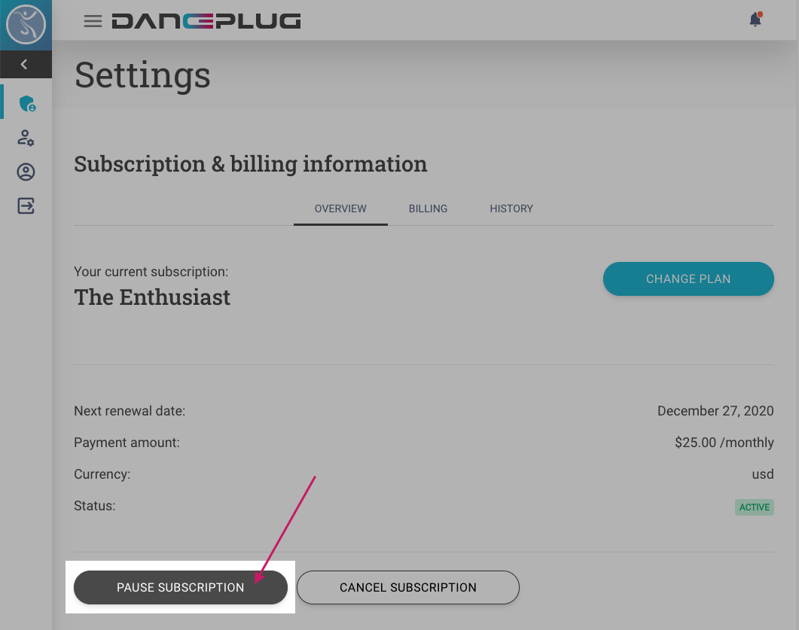Screen dimensions: 799x630
Task: Switch to the BILLING tab
Action: coord(428,208)
